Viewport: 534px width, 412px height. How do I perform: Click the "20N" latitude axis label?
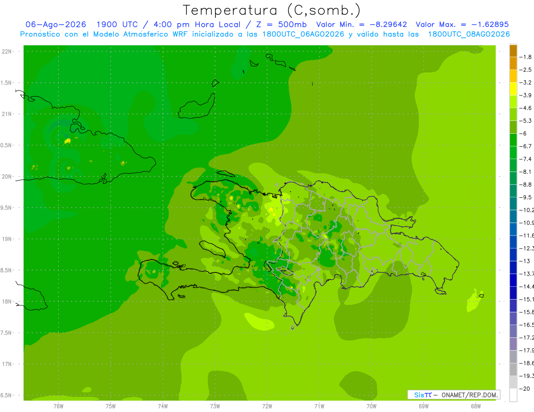point(7,176)
